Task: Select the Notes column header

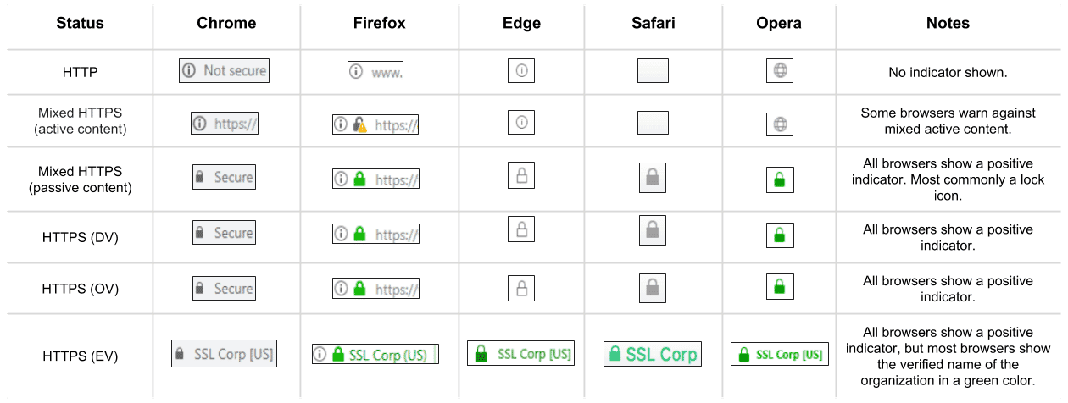Action: (948, 23)
